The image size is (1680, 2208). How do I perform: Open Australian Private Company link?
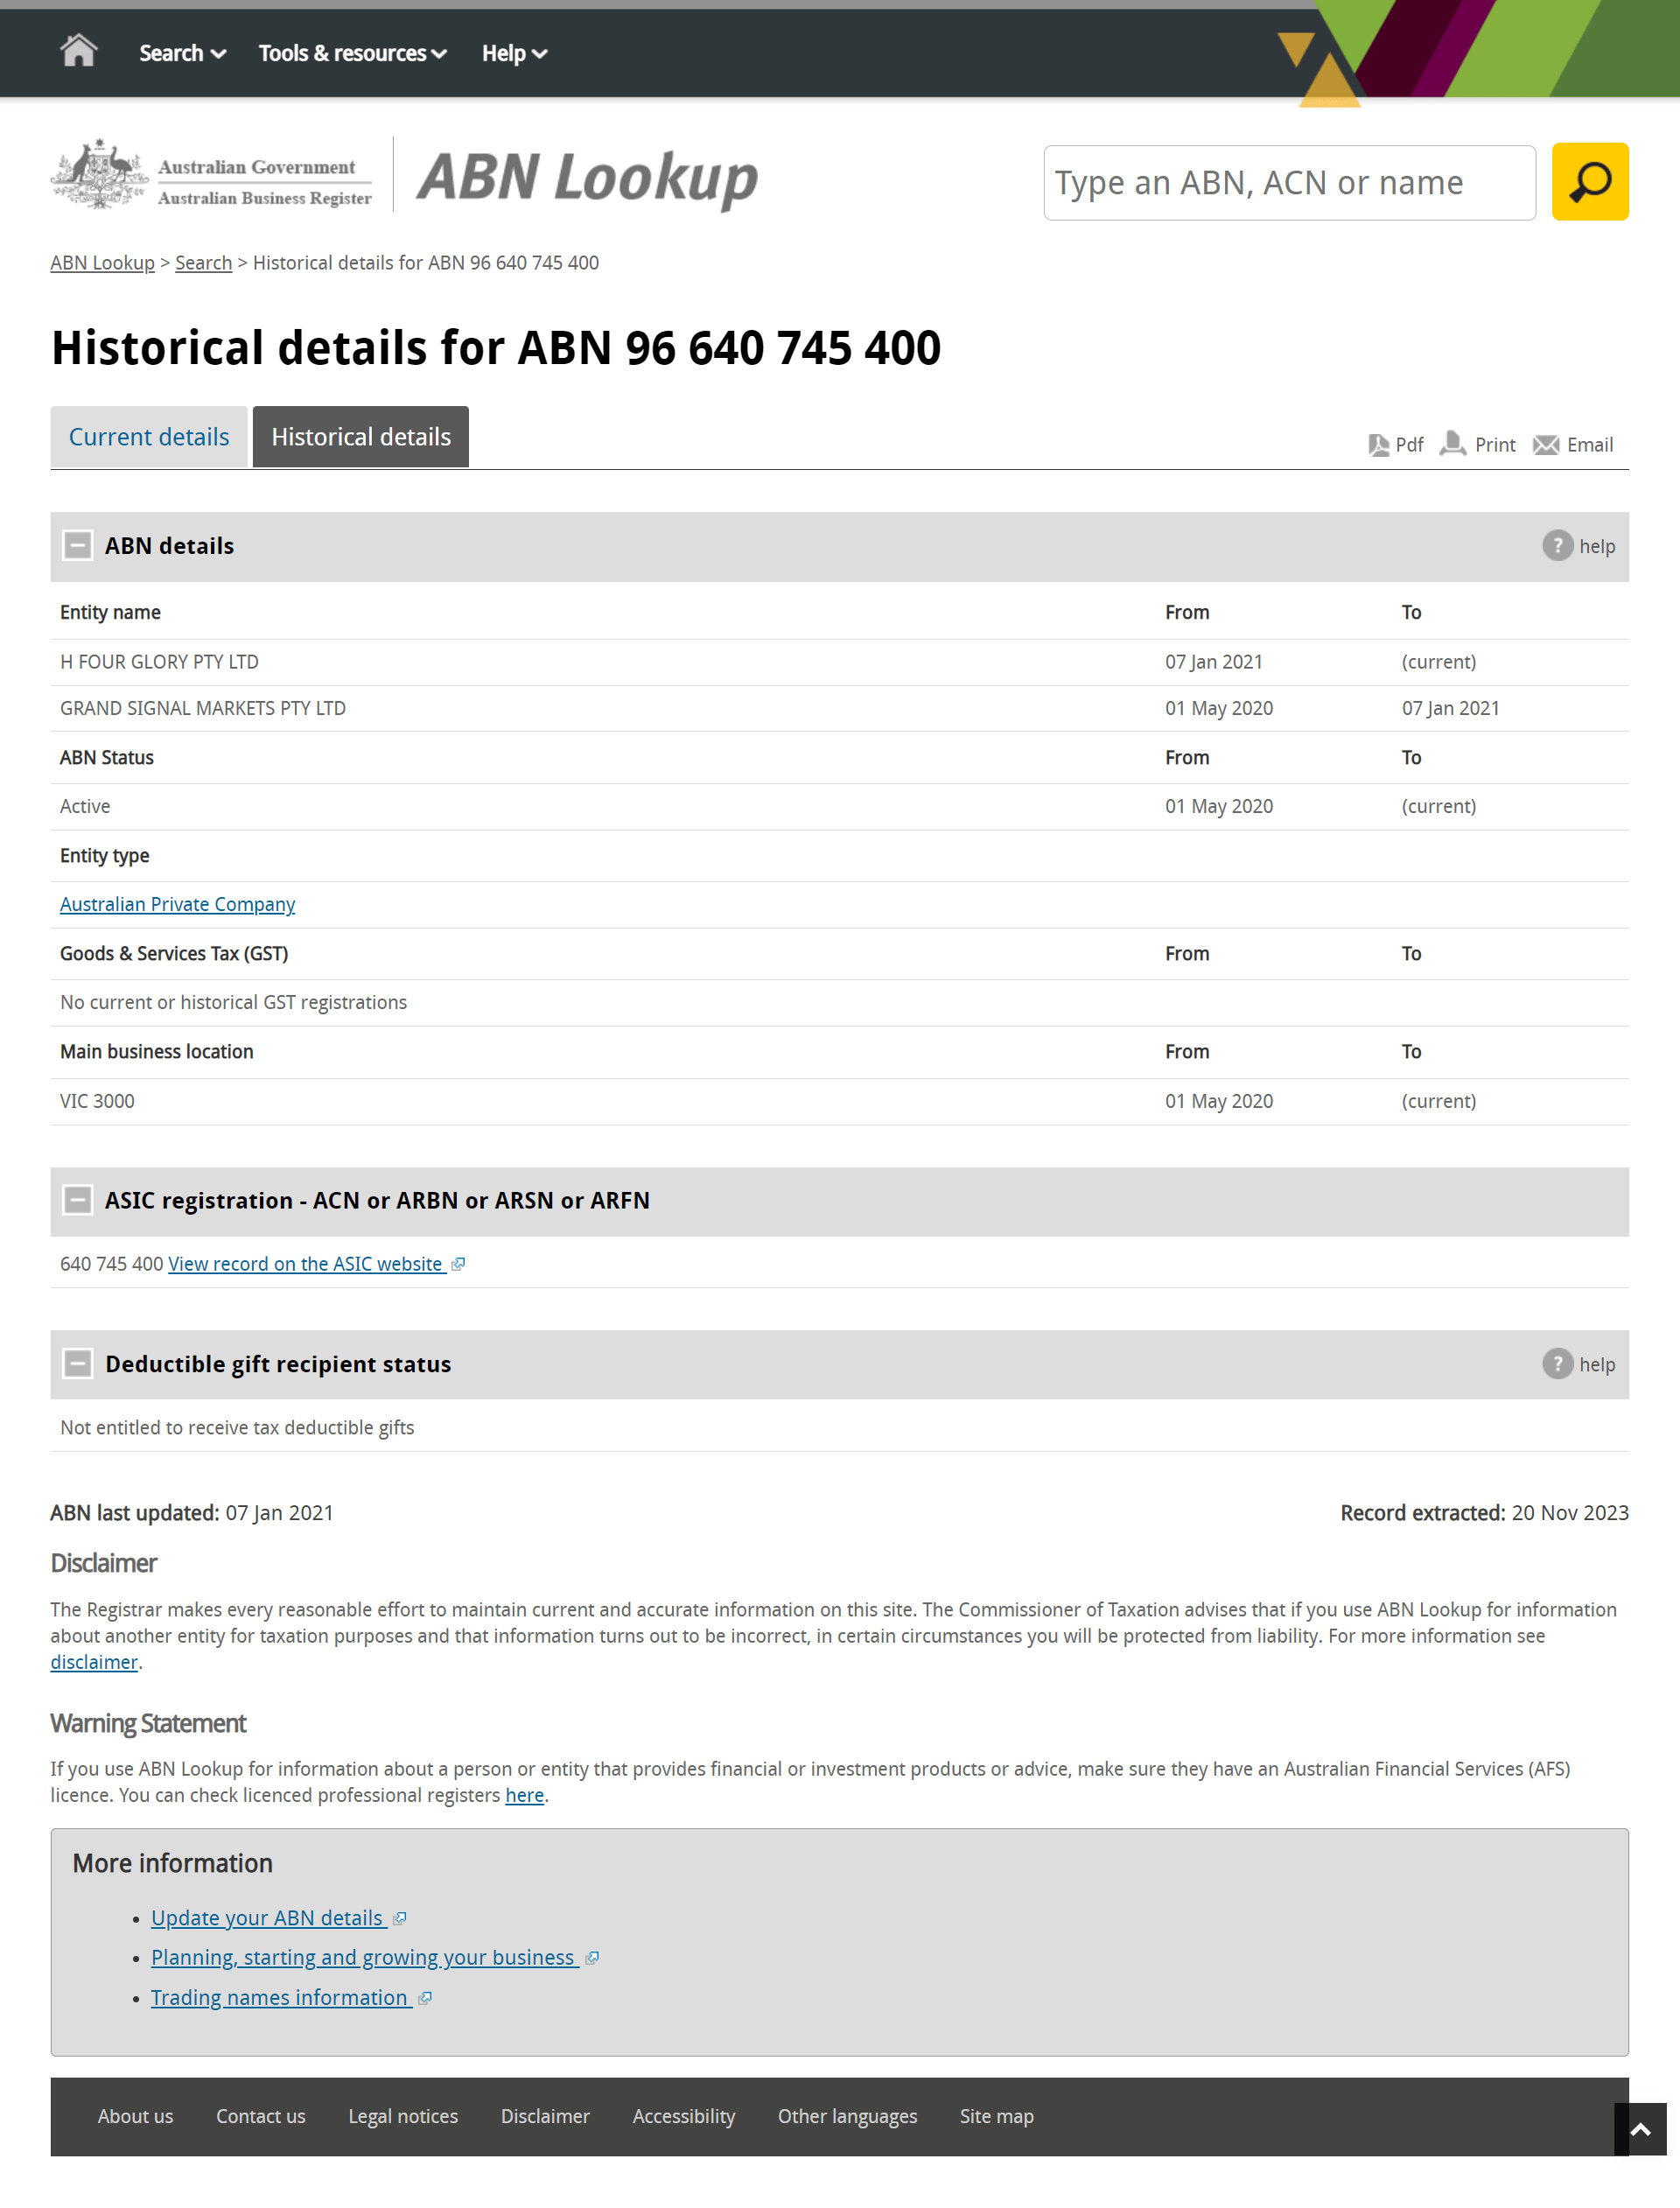(177, 904)
